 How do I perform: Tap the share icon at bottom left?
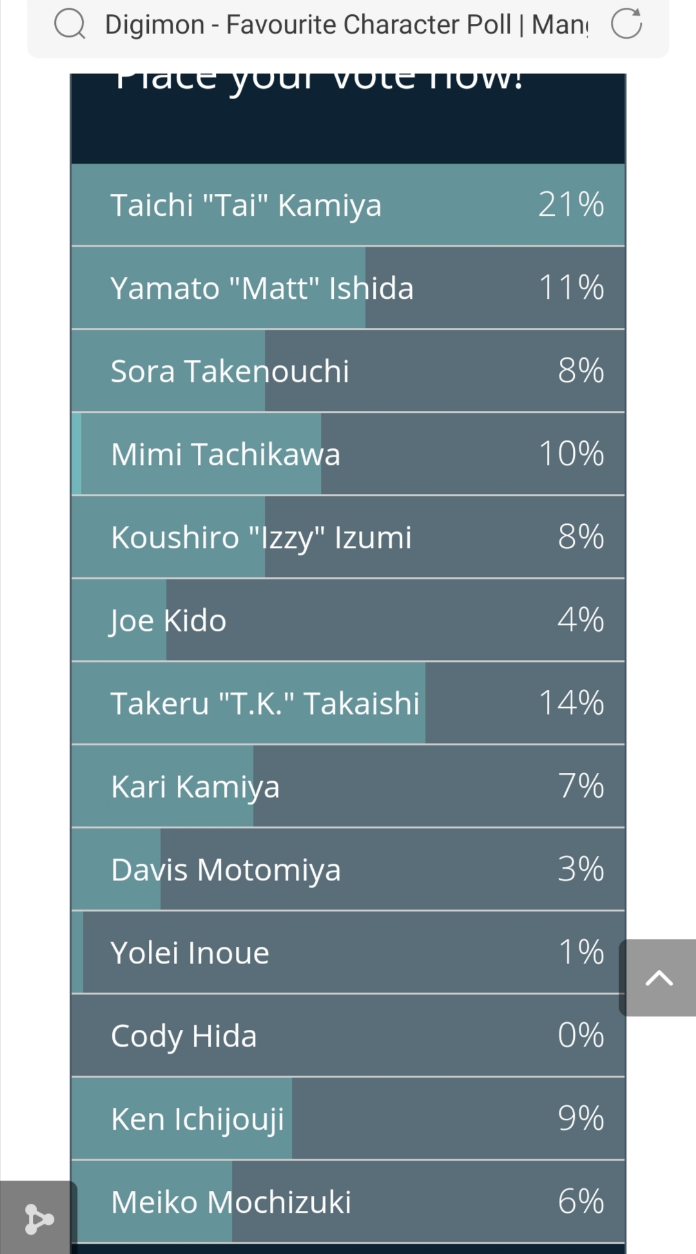click(38, 1219)
